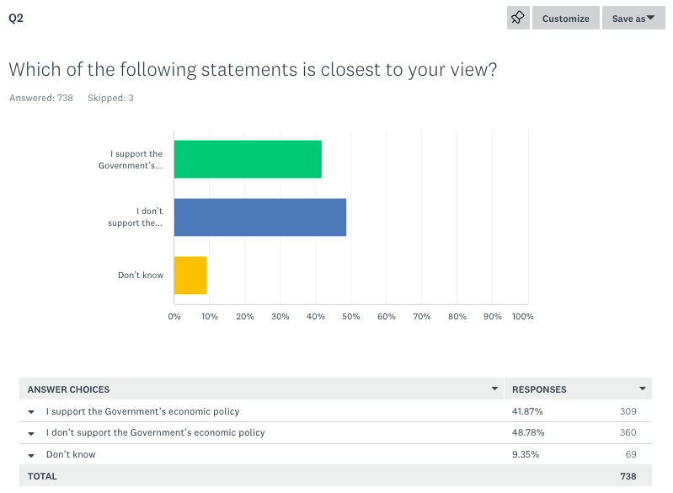
Task: Open the Answer Choices column sort arrow
Action: (494, 389)
